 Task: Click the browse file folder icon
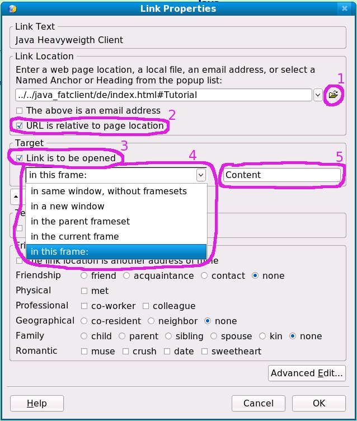click(333, 95)
